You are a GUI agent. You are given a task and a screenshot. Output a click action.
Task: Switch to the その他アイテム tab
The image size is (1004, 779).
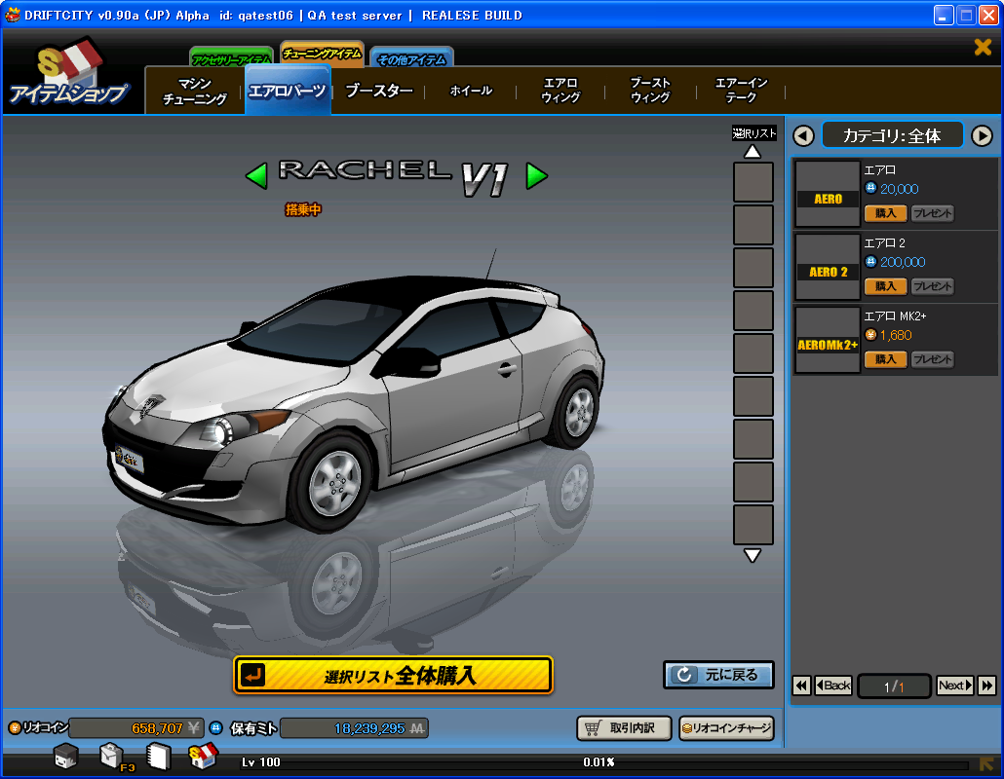[x=411, y=58]
